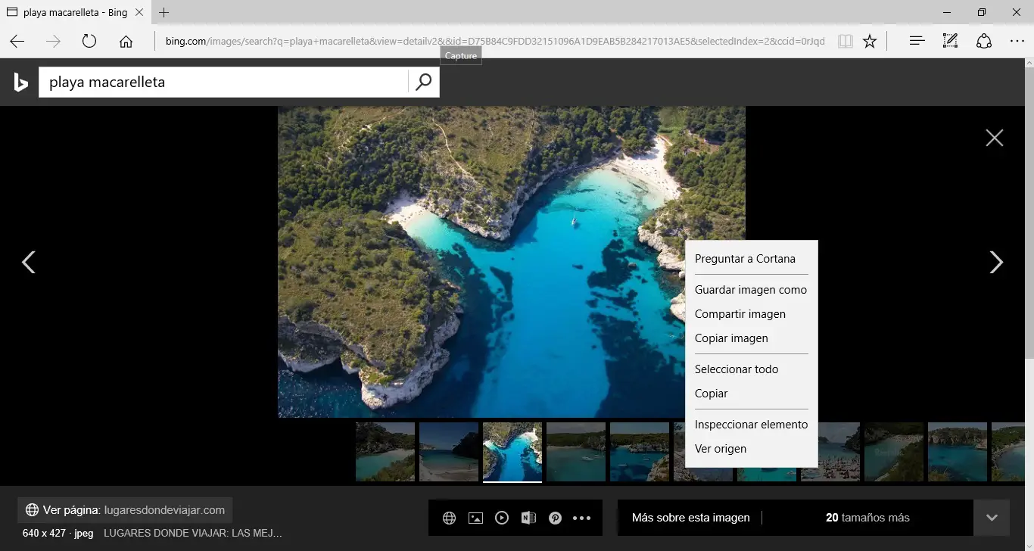Click the browser refresh button
Viewport: 1034px width, 551px height.
89,41
